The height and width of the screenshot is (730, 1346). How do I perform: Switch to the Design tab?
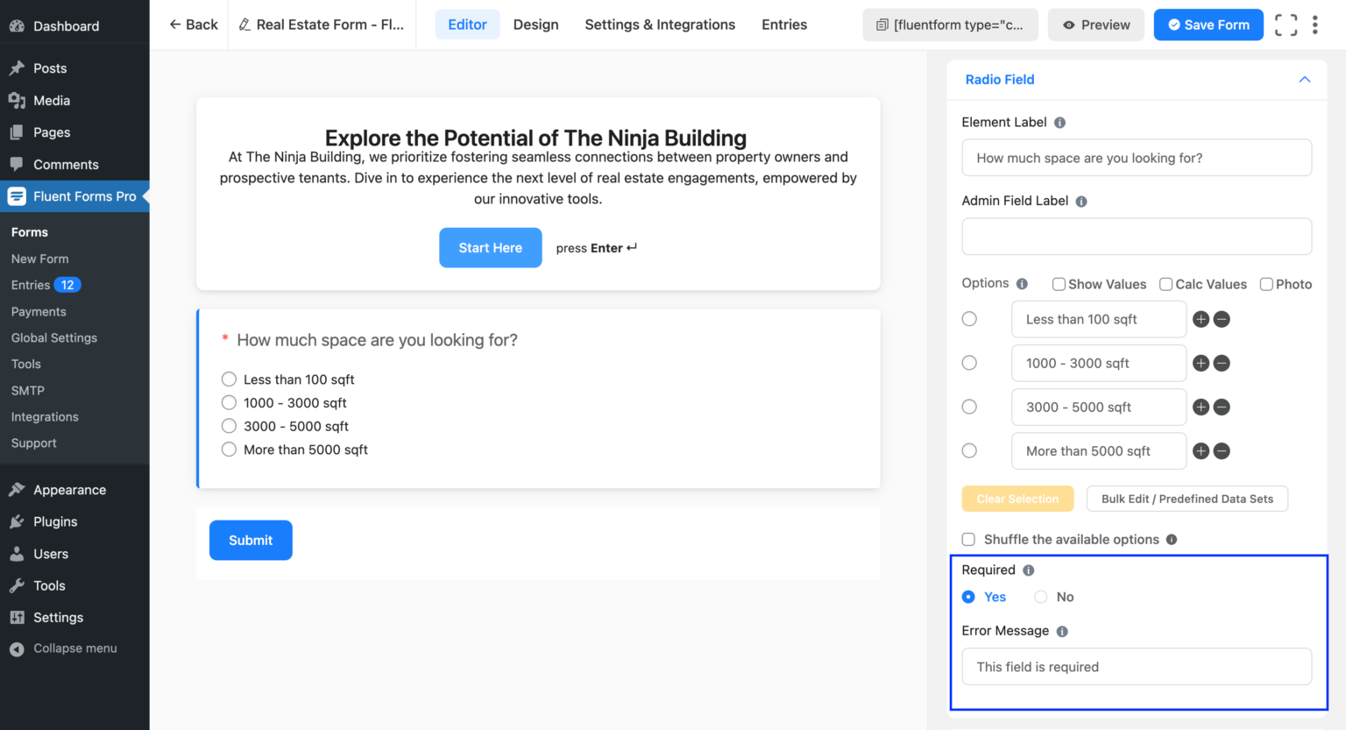click(x=535, y=25)
